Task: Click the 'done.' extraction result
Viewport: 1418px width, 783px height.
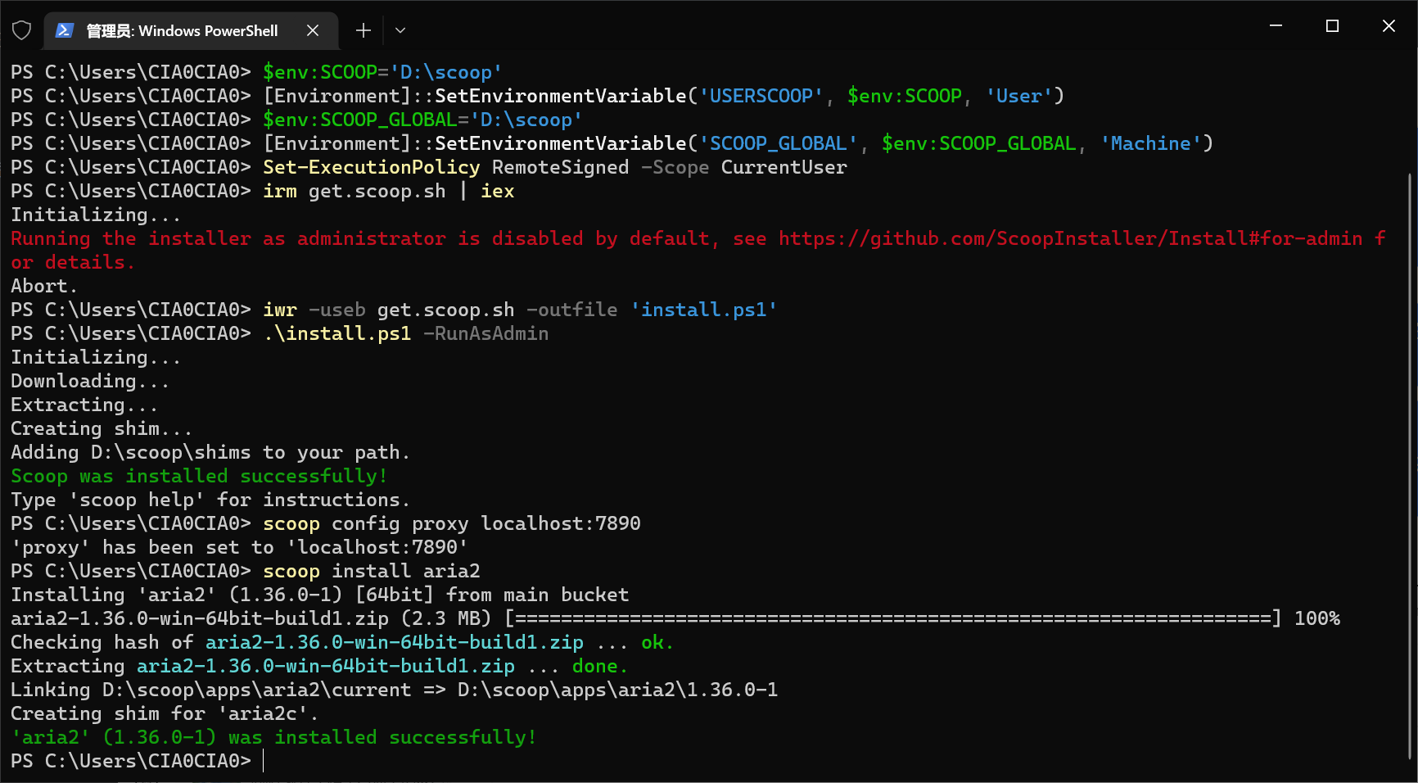Action: click(x=600, y=666)
